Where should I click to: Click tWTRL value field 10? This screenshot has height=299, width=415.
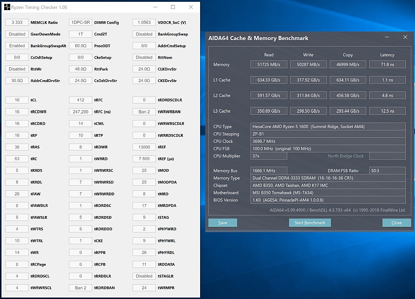coord(17,241)
